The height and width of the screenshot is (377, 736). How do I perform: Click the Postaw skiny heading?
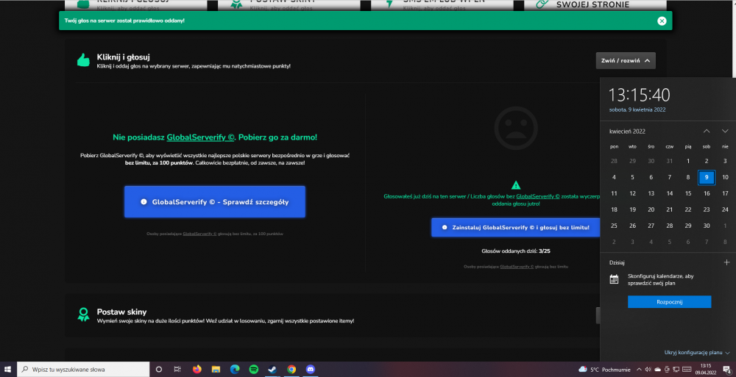pos(121,312)
